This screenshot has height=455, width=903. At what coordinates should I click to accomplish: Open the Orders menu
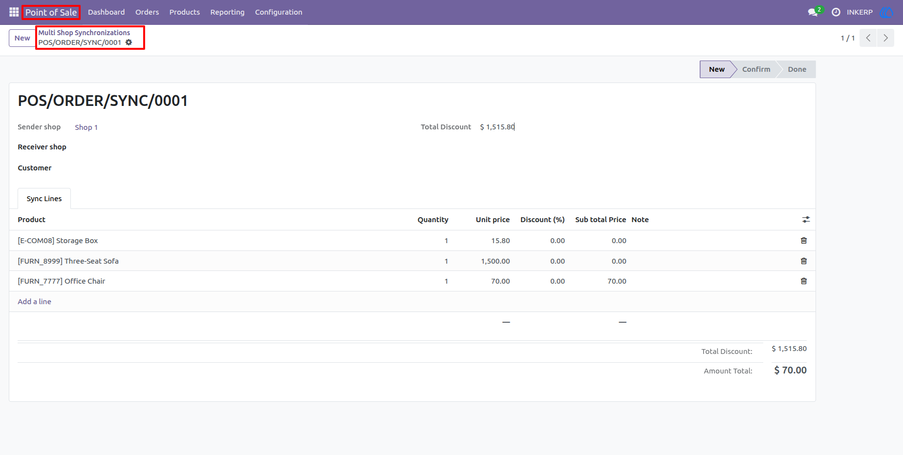tap(147, 12)
